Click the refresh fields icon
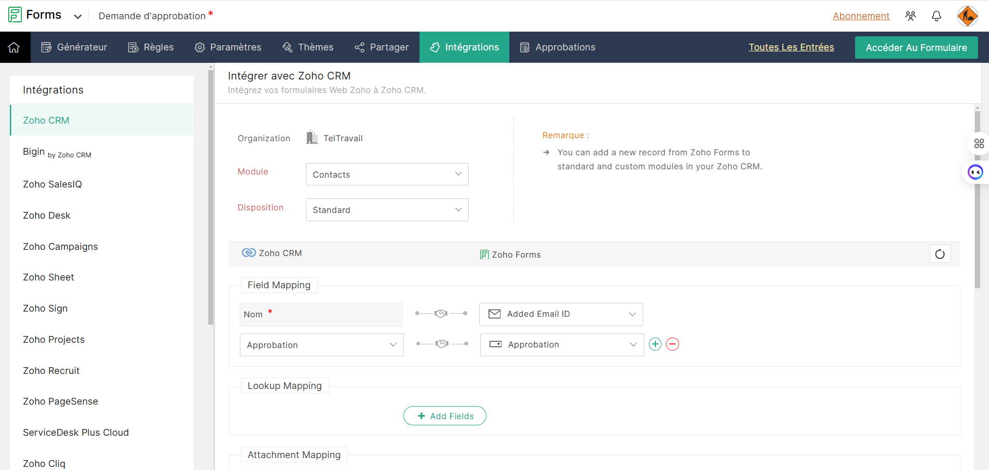Image resolution: width=989 pixels, height=470 pixels. [x=940, y=254]
